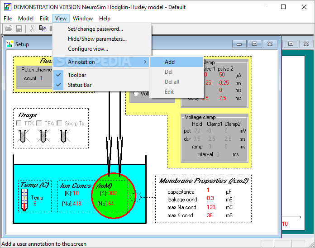This screenshot has height=248, width=315.
Task: Click the Save disk toolbar icon
Action: coord(19,29)
